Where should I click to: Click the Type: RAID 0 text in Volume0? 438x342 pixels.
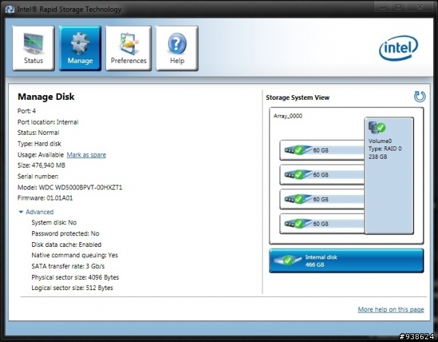click(385, 148)
